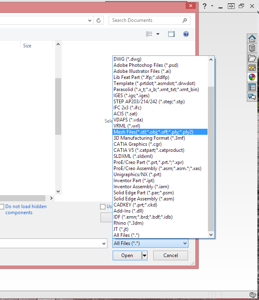
Task: Expand the help options arrow
Action: 212,6
